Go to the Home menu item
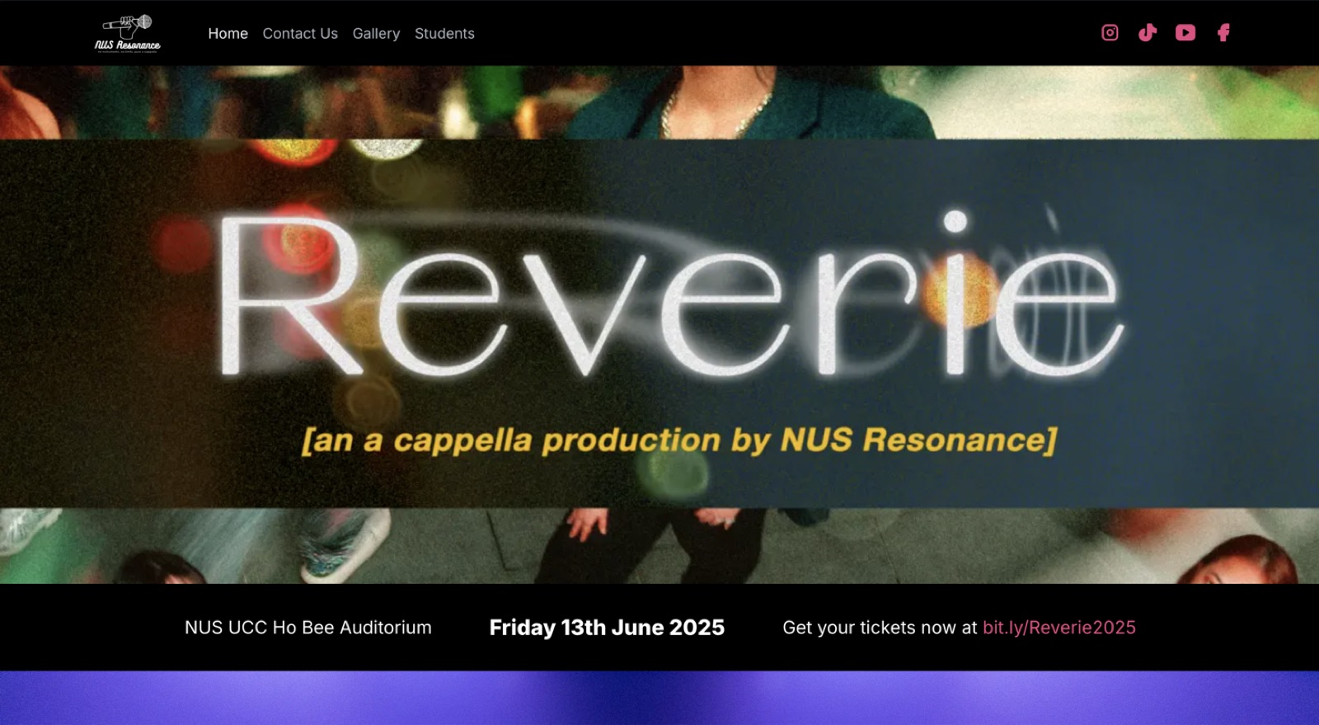The image size is (1319, 725). 228,34
